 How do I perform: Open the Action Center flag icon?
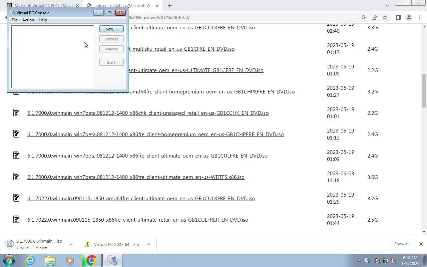tap(377, 261)
